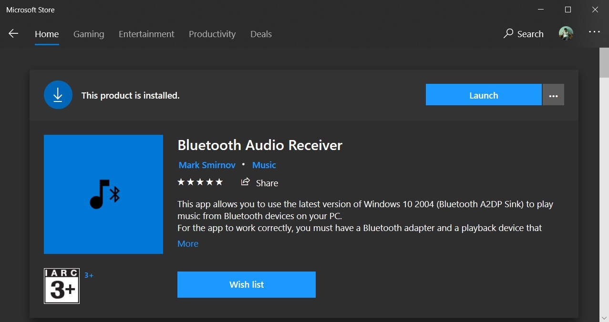Open the Entertainment tab
This screenshot has height=322, width=609.
coord(146,34)
